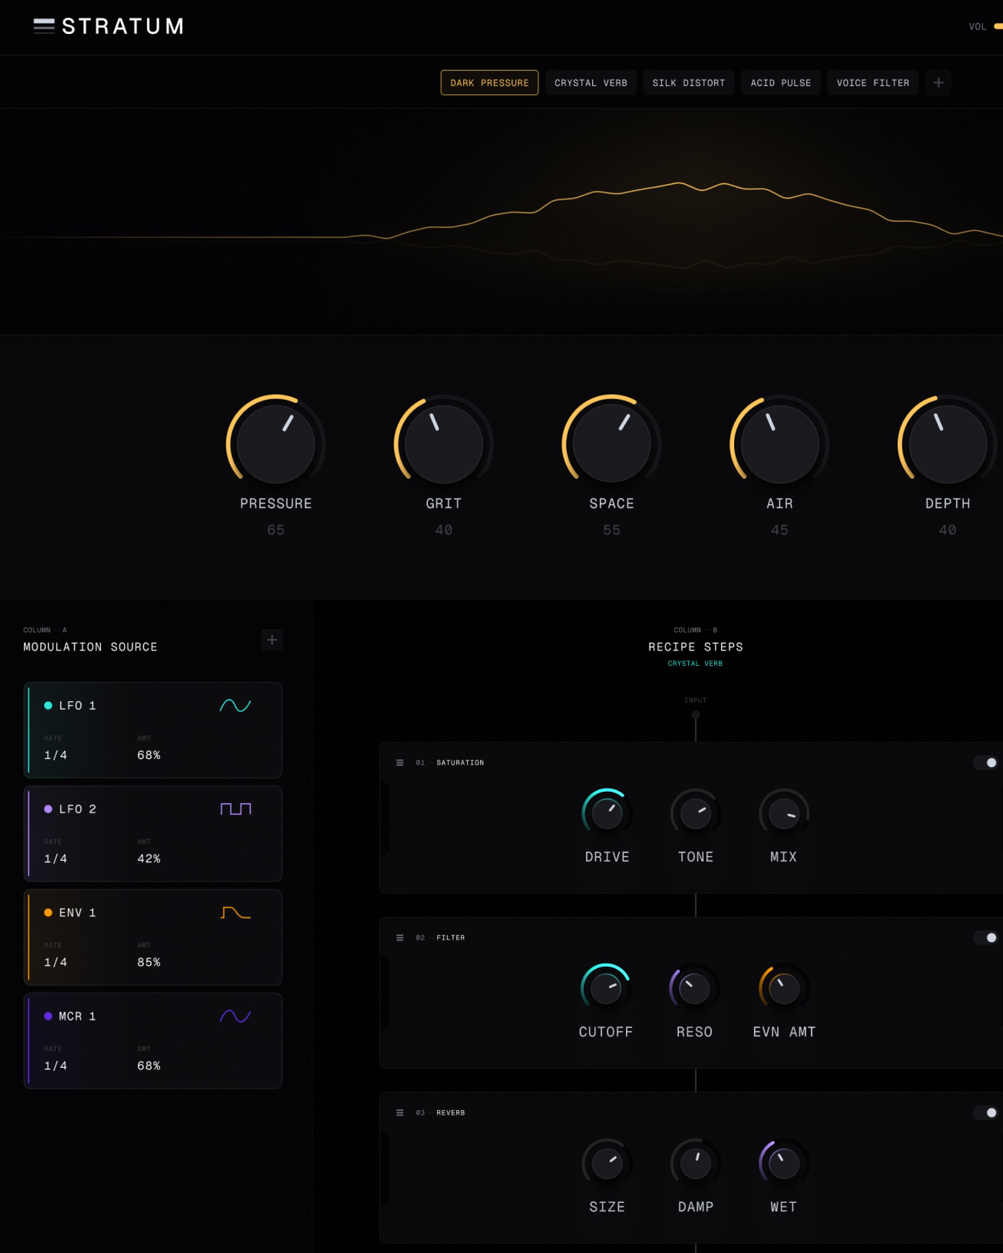Click the ENV 1 amount value 85%
The image size is (1003, 1253).
point(149,962)
